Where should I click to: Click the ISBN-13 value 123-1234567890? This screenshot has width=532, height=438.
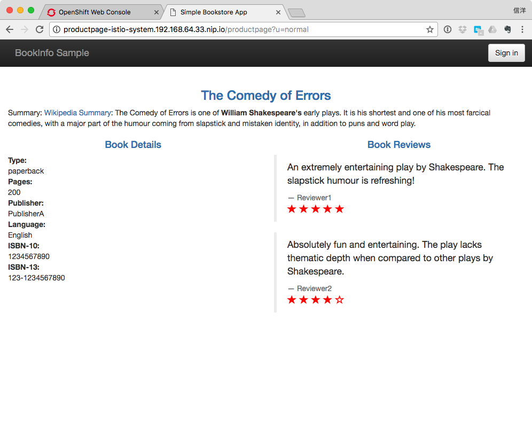[x=36, y=278]
